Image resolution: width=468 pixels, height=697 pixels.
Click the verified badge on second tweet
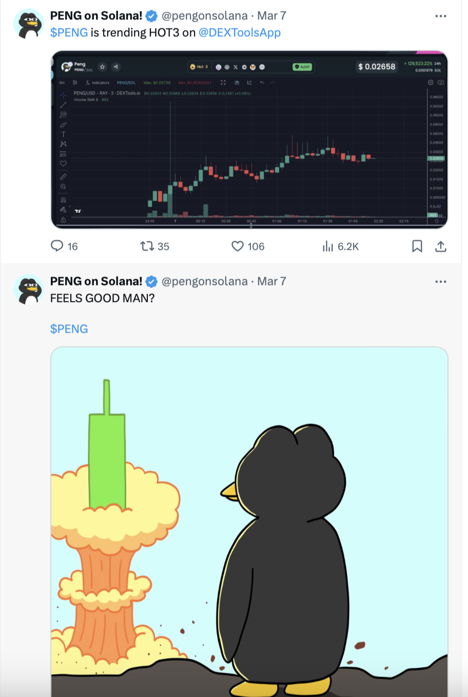[151, 282]
